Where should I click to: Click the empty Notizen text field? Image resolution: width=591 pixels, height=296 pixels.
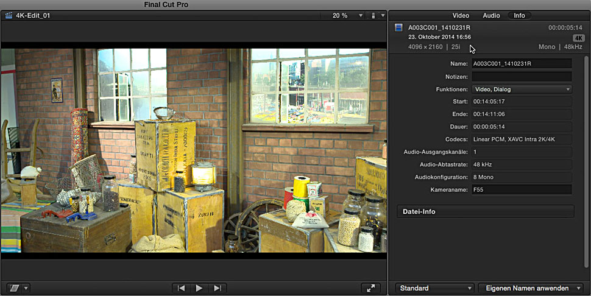click(522, 77)
